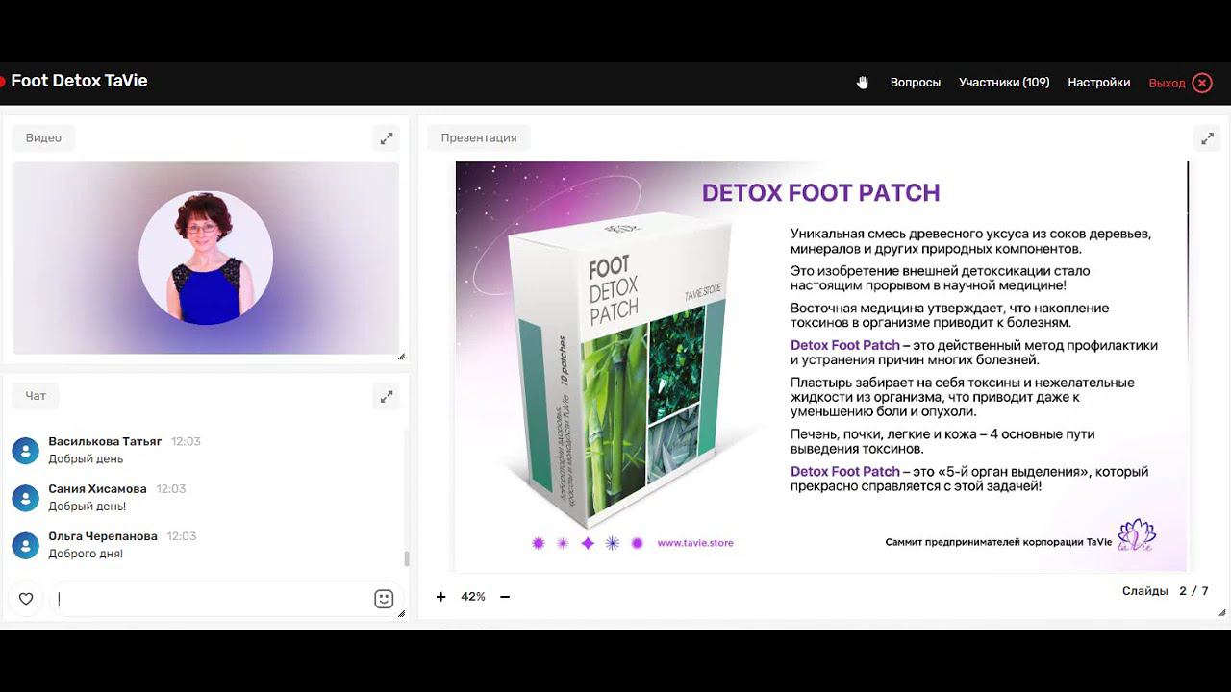Click the name Сания Хисамова in chat
This screenshot has height=692, width=1231.
97,488
